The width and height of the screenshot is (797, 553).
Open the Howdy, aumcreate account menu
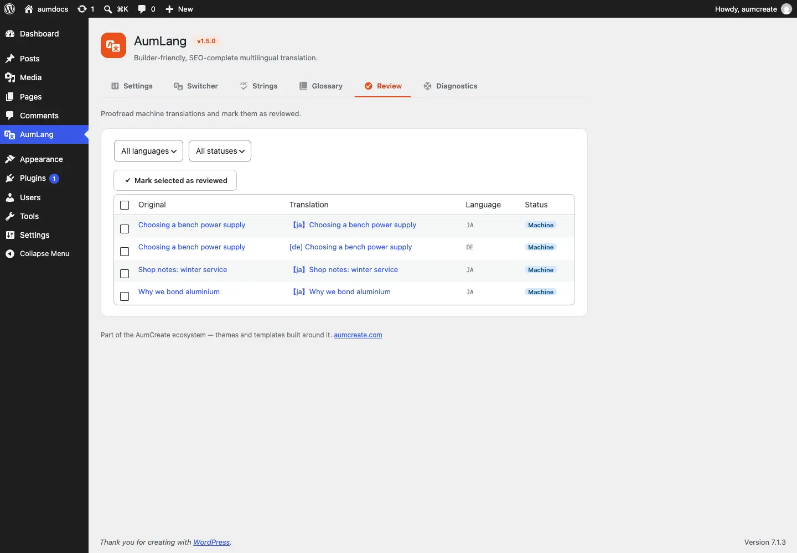point(753,9)
